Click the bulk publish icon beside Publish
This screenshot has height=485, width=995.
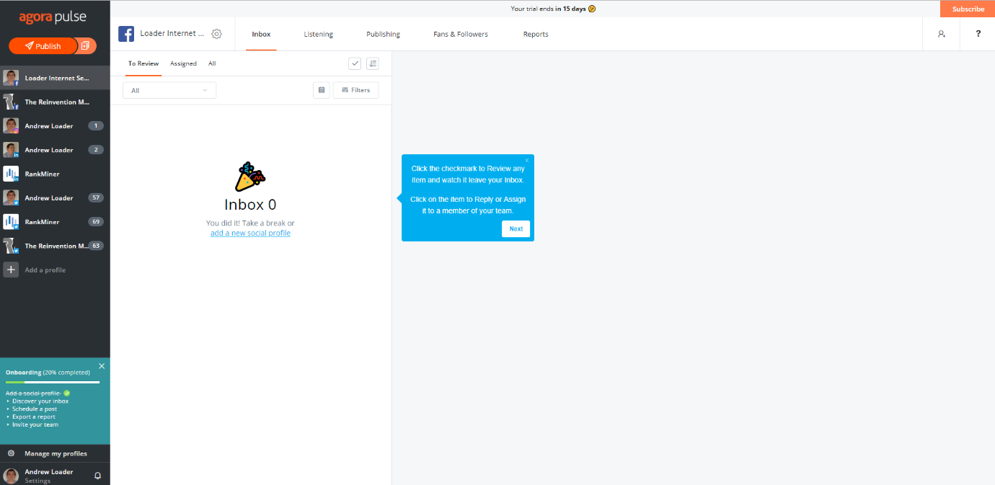(85, 46)
